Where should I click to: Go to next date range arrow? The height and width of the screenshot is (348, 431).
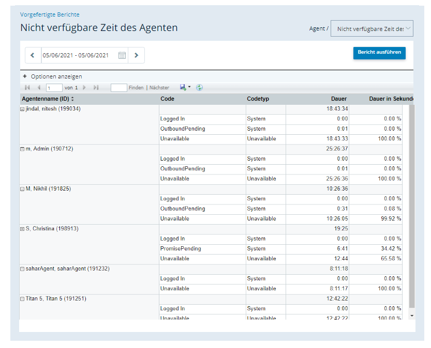(137, 55)
